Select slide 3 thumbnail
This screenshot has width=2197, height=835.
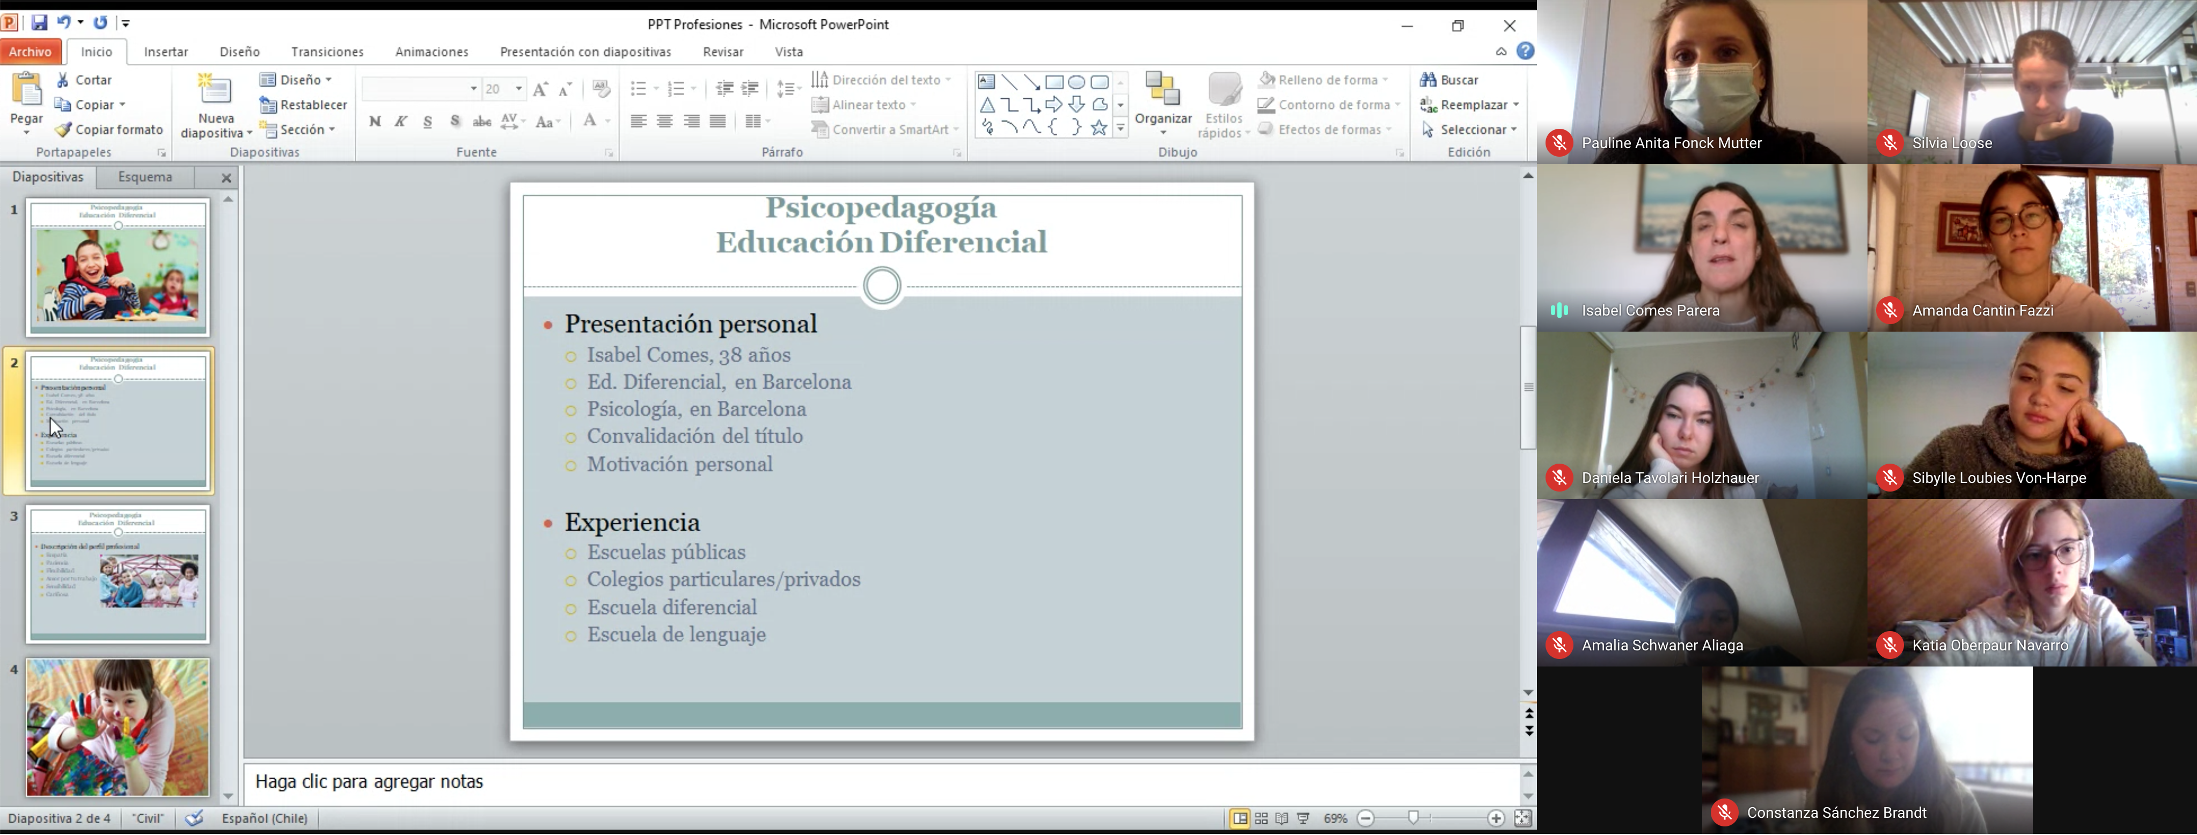(118, 574)
